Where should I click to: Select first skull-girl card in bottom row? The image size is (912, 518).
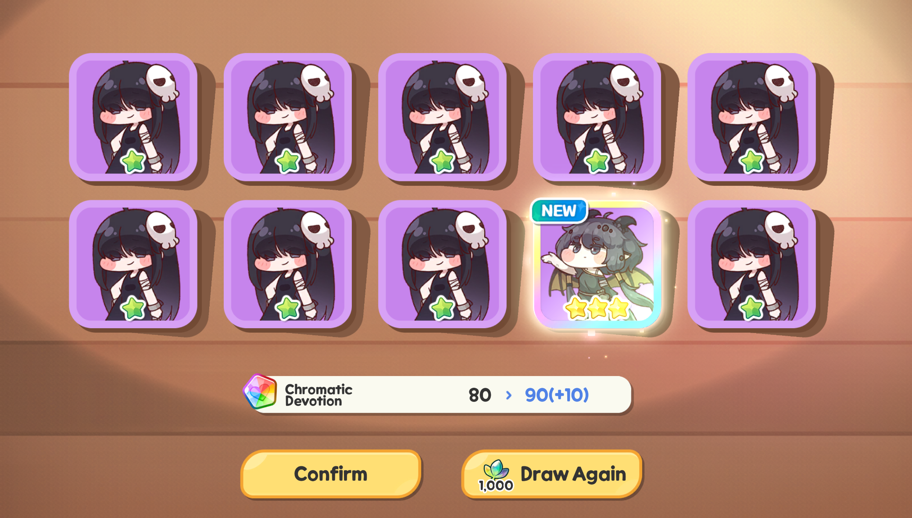coord(133,264)
